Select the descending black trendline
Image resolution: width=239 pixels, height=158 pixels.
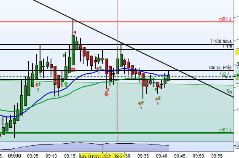133,49
